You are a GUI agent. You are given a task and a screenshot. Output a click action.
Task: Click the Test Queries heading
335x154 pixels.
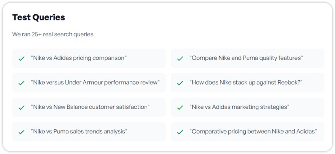[x=38, y=17]
